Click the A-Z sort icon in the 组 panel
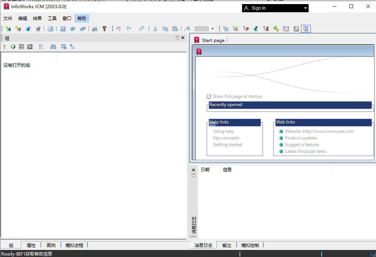Viewport: 376px width, 257px height. [41, 46]
